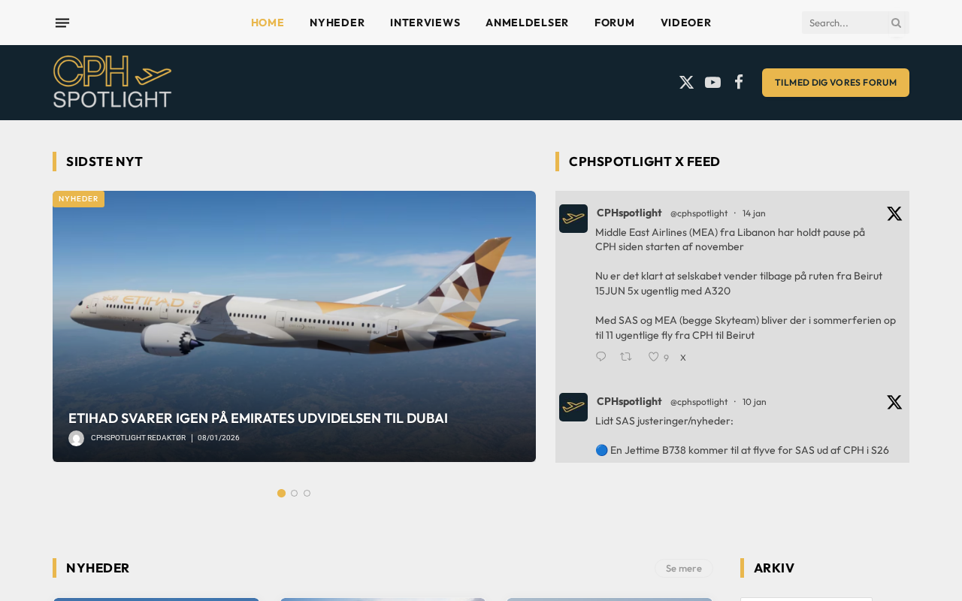Reply to the Middle East Airlines tweet
The width and height of the screenshot is (962, 601).
coord(600,357)
